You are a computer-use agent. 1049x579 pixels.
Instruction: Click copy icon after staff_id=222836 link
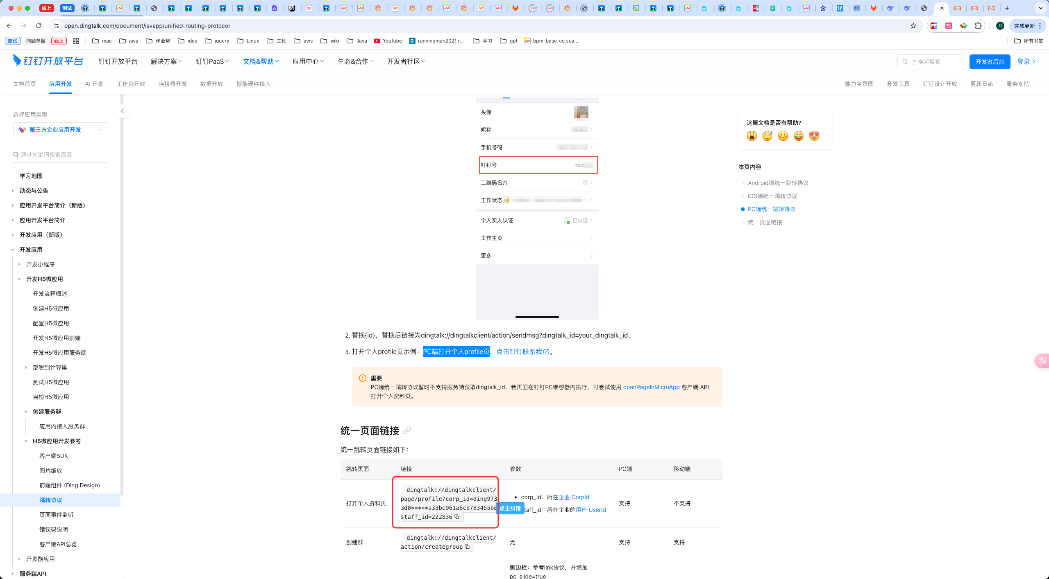tap(457, 517)
